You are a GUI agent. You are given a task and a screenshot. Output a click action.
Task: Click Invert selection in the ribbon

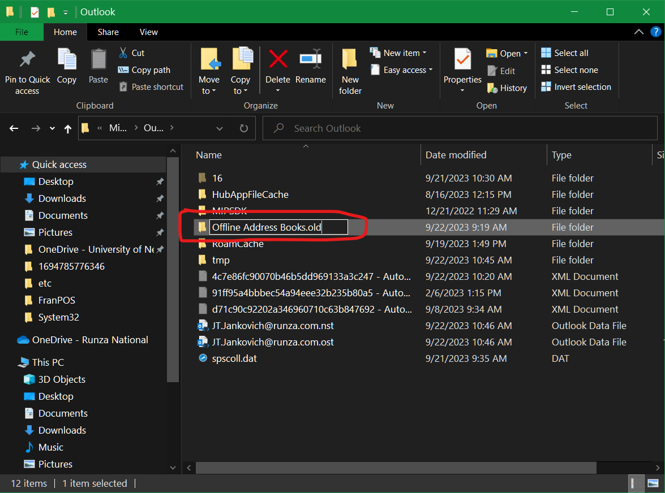(x=576, y=87)
